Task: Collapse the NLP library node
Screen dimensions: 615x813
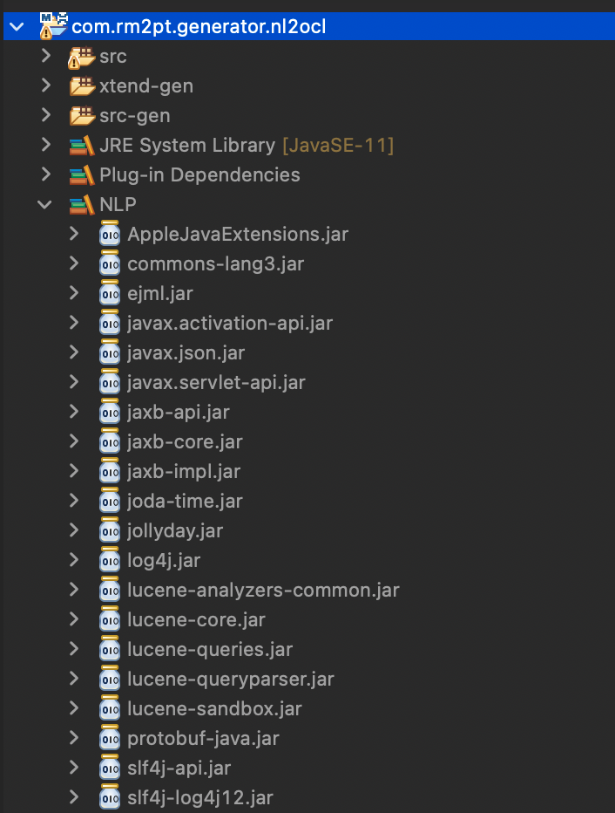Action: click(x=45, y=205)
